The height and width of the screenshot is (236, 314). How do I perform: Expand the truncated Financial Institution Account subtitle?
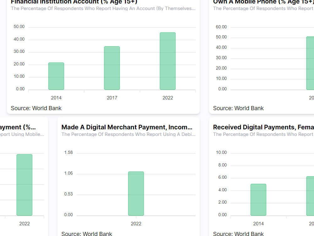tap(103, 8)
